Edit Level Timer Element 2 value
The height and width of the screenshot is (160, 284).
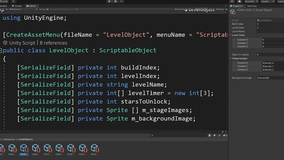tap(273, 46)
